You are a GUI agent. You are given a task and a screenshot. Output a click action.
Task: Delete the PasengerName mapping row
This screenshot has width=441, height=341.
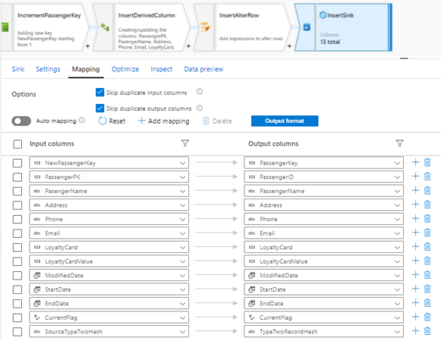[427, 190]
